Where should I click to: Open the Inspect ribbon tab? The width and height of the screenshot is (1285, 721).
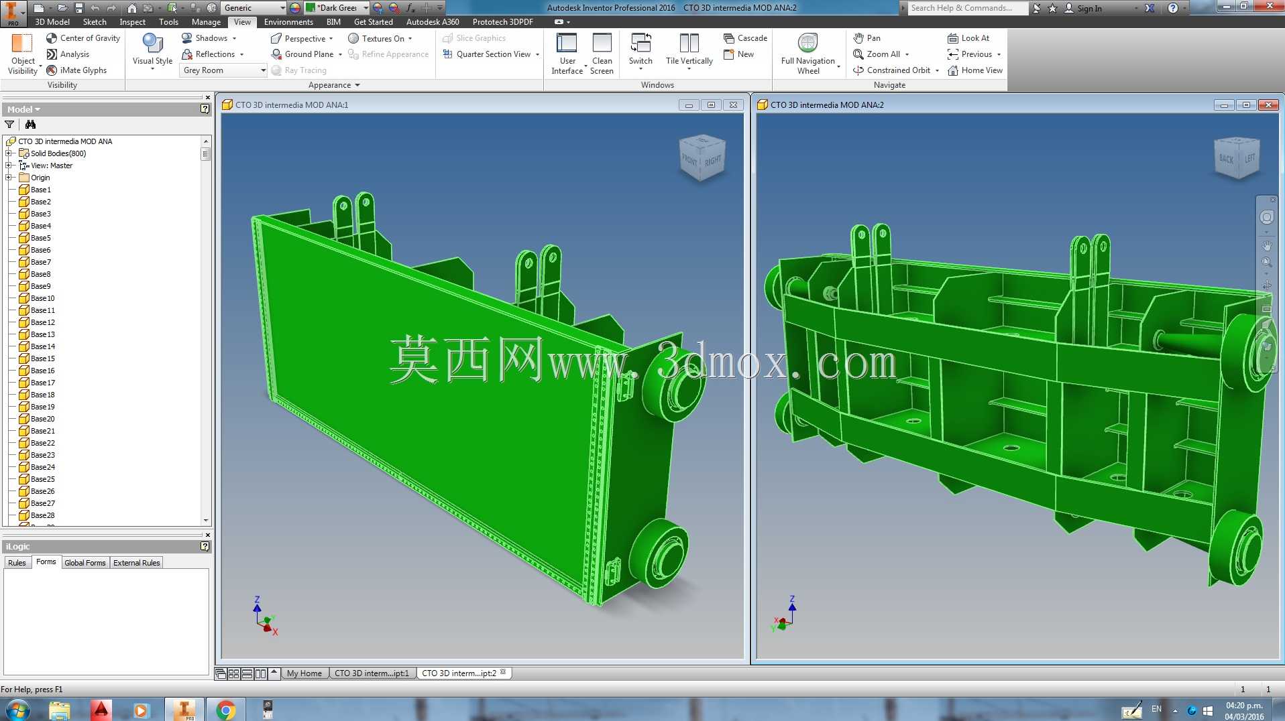[x=132, y=22]
